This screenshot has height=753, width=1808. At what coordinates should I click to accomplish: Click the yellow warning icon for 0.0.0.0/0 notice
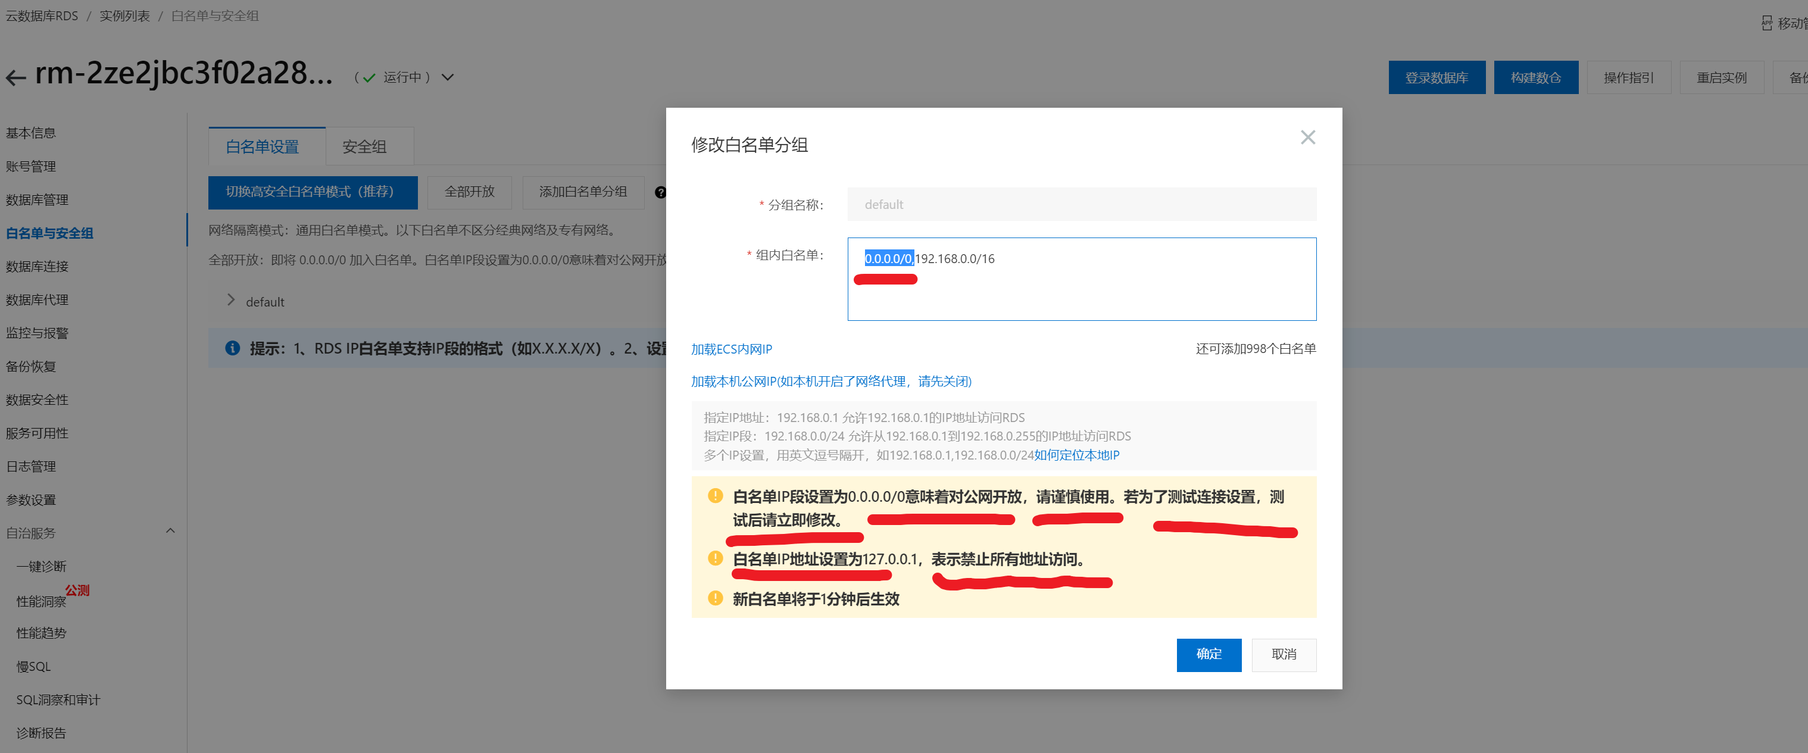(x=714, y=496)
